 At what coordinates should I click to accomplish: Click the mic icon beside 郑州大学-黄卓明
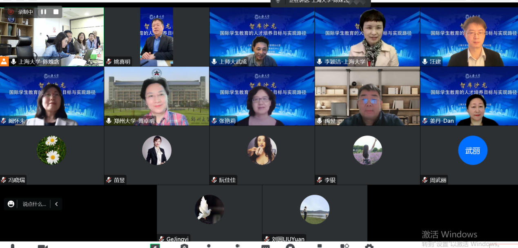[109, 121]
